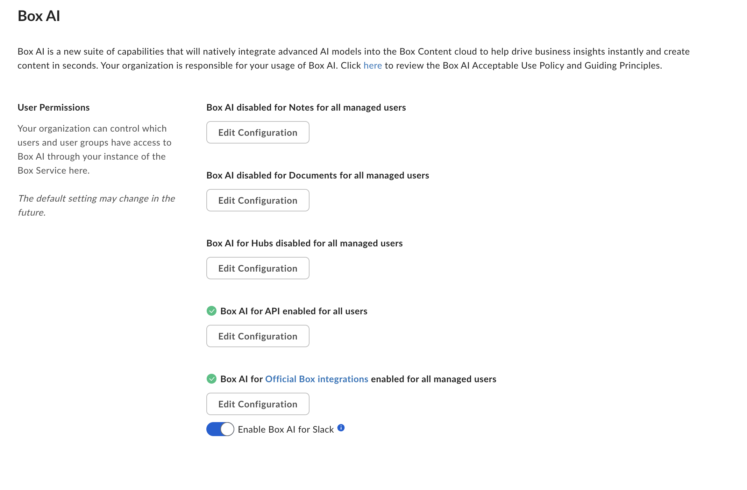The height and width of the screenshot is (490, 747).
Task: Click the info icon beside Slack toggle
Action: [x=341, y=428]
